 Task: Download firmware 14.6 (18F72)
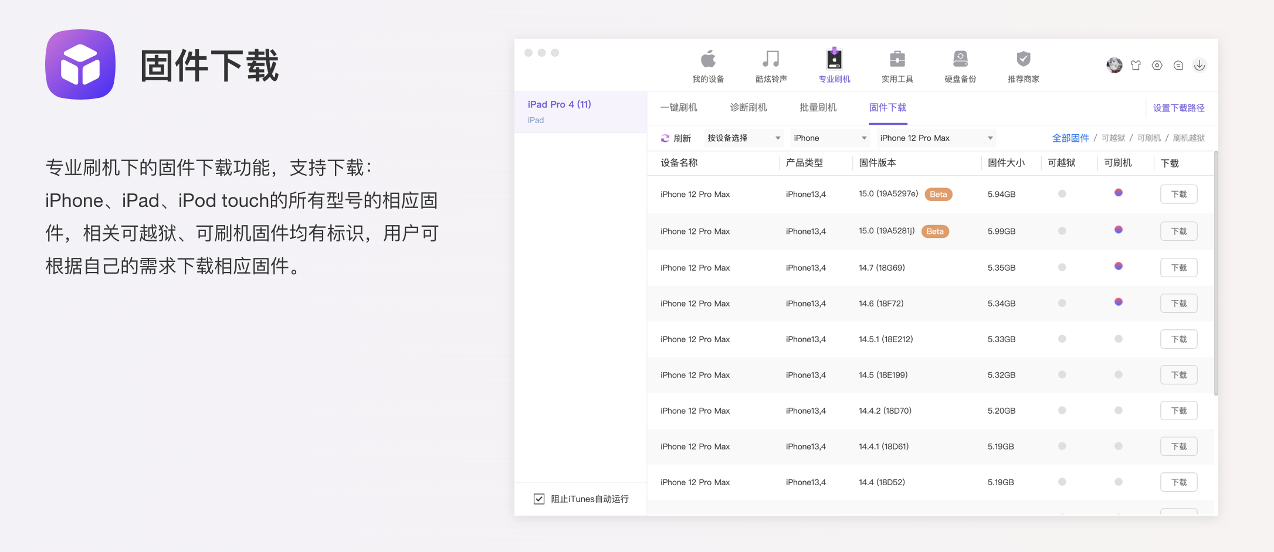(x=1179, y=304)
